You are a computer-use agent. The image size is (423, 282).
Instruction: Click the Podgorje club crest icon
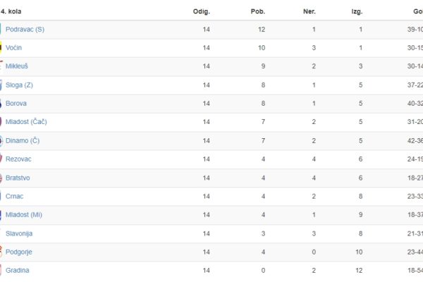point(1,252)
